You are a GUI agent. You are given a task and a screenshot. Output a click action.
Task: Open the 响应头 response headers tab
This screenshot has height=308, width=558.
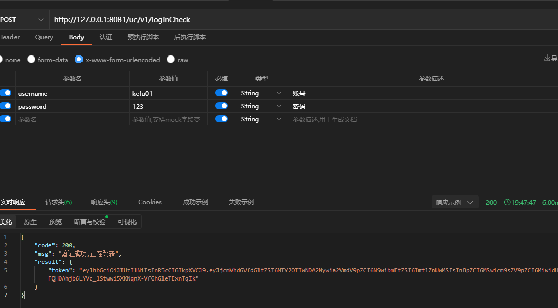(104, 202)
